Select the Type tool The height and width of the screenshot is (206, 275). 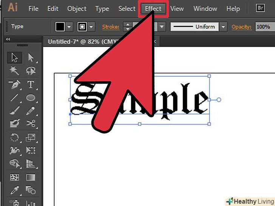(31, 85)
